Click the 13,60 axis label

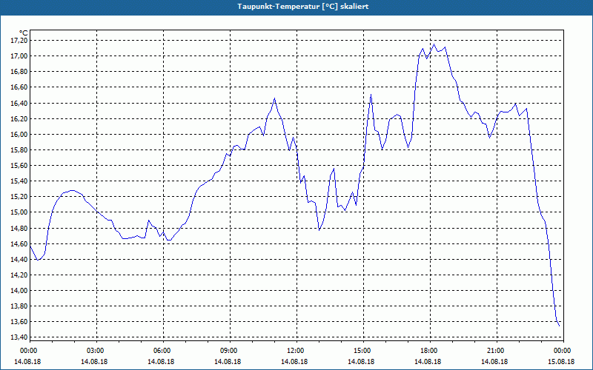click(19, 322)
